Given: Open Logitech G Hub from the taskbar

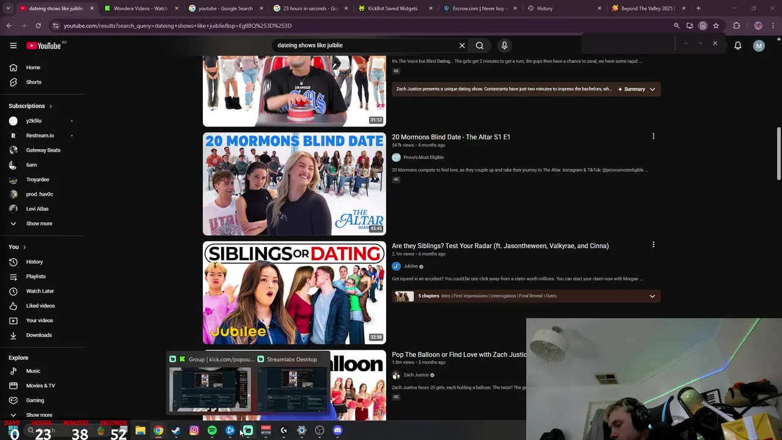Looking at the screenshot, I should point(283,431).
